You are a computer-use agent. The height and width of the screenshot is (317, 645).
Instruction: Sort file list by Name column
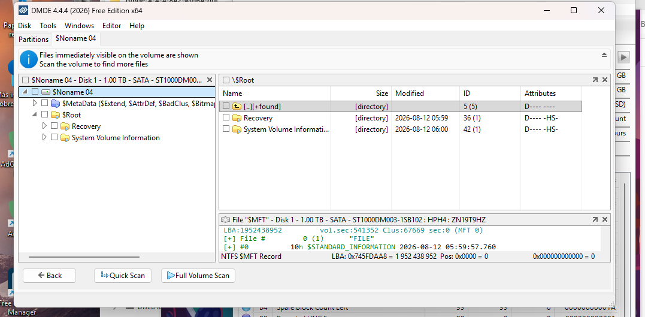(x=275, y=93)
